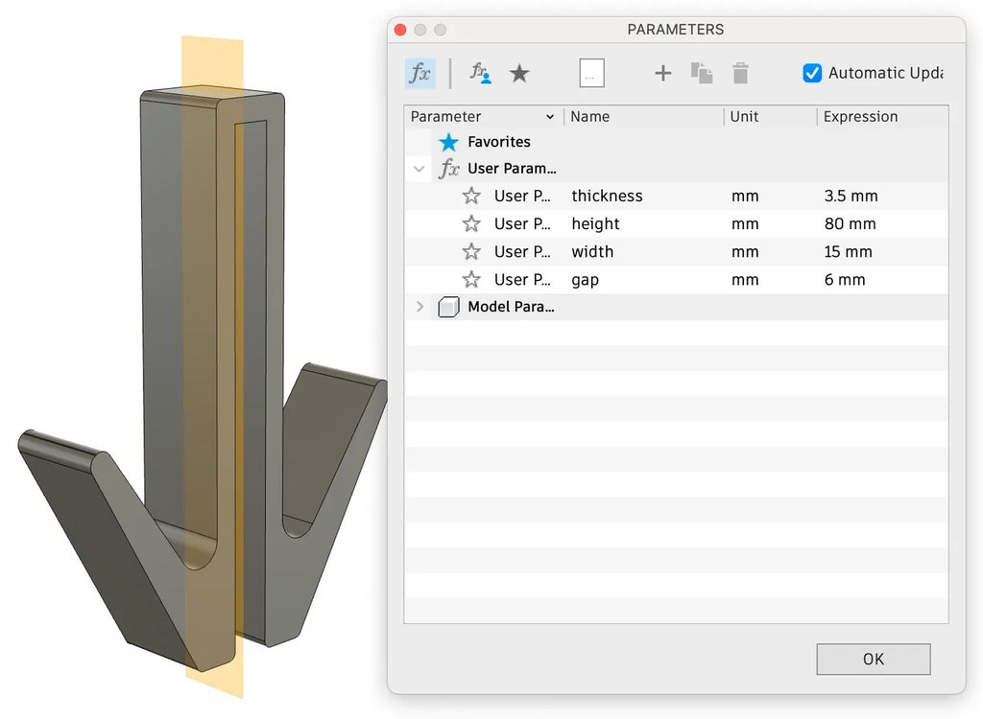This screenshot has width=983, height=719.
Task: Click the duplicate parameter icon
Action: (x=701, y=74)
